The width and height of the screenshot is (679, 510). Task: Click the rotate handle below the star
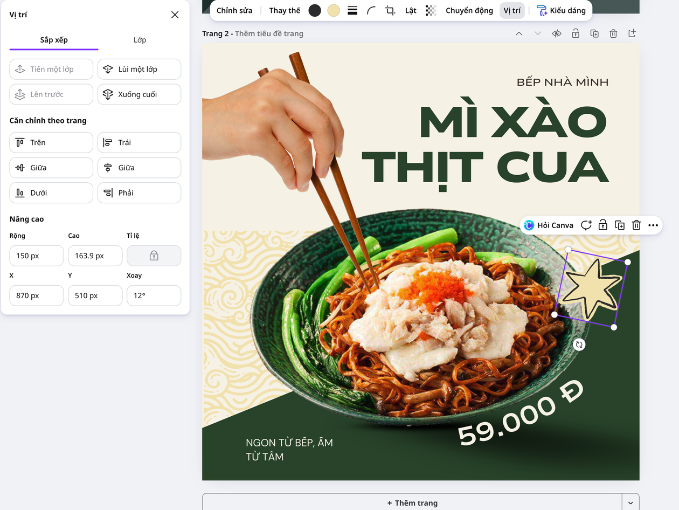click(579, 344)
